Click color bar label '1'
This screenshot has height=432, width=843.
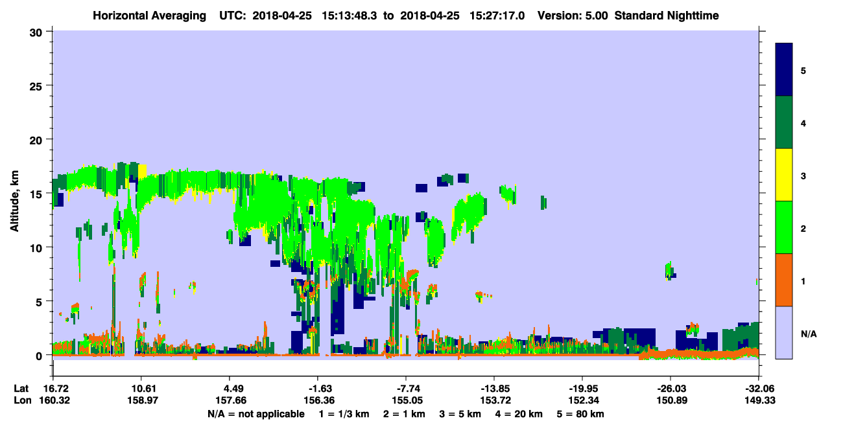click(x=803, y=280)
